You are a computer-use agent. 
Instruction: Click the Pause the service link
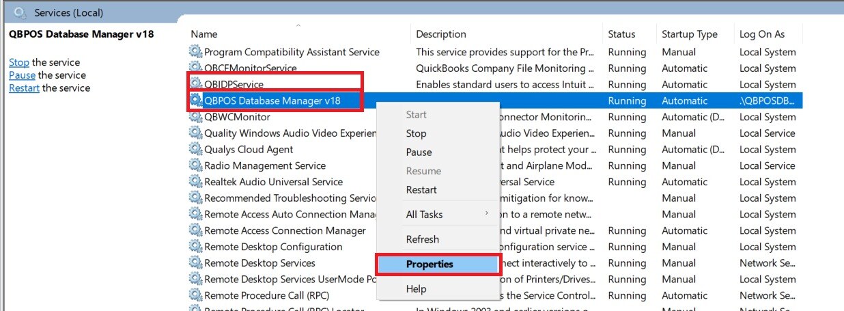tap(22, 75)
